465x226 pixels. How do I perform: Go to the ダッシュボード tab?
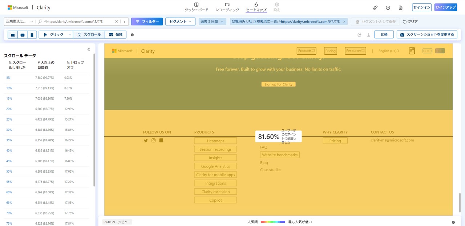(x=196, y=7)
